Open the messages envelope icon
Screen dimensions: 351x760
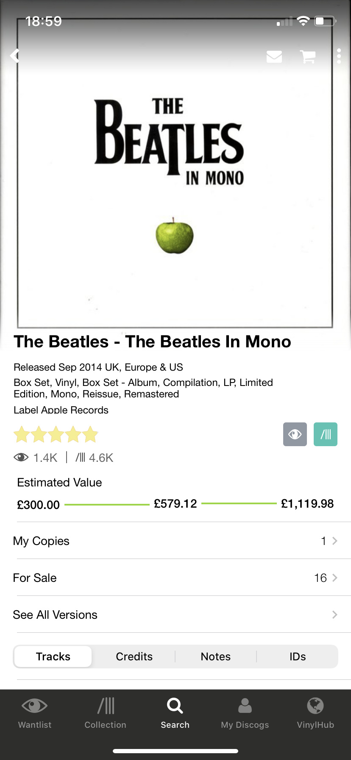click(x=274, y=56)
